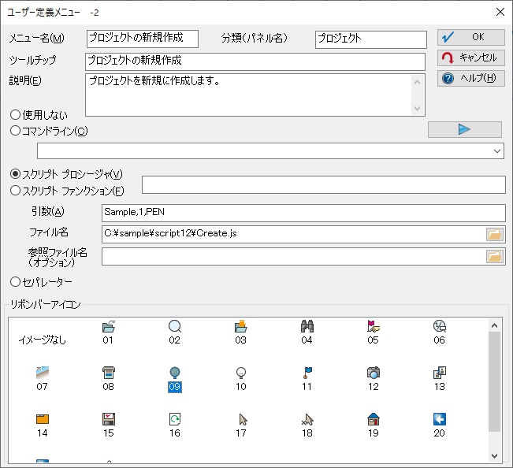Select ribbon icon 02 magnifier
The image size is (513, 468).
click(x=175, y=332)
